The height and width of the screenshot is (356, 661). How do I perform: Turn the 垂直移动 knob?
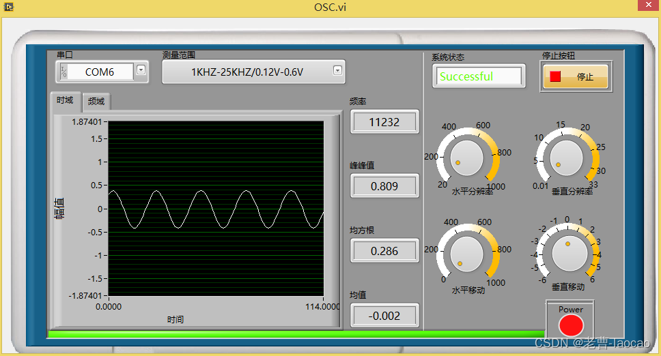point(569,254)
